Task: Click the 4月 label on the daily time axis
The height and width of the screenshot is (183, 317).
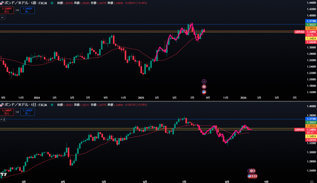Action: (x=63, y=181)
